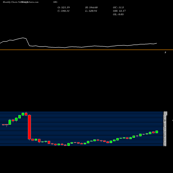Viewport: 173px width, 173px height.
Task: Click the high price value H: 584.60
Action: [x=91, y=8]
